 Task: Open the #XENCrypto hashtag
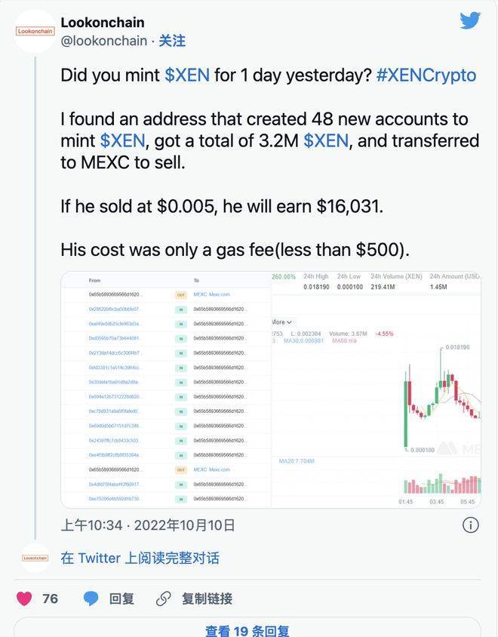(x=426, y=75)
